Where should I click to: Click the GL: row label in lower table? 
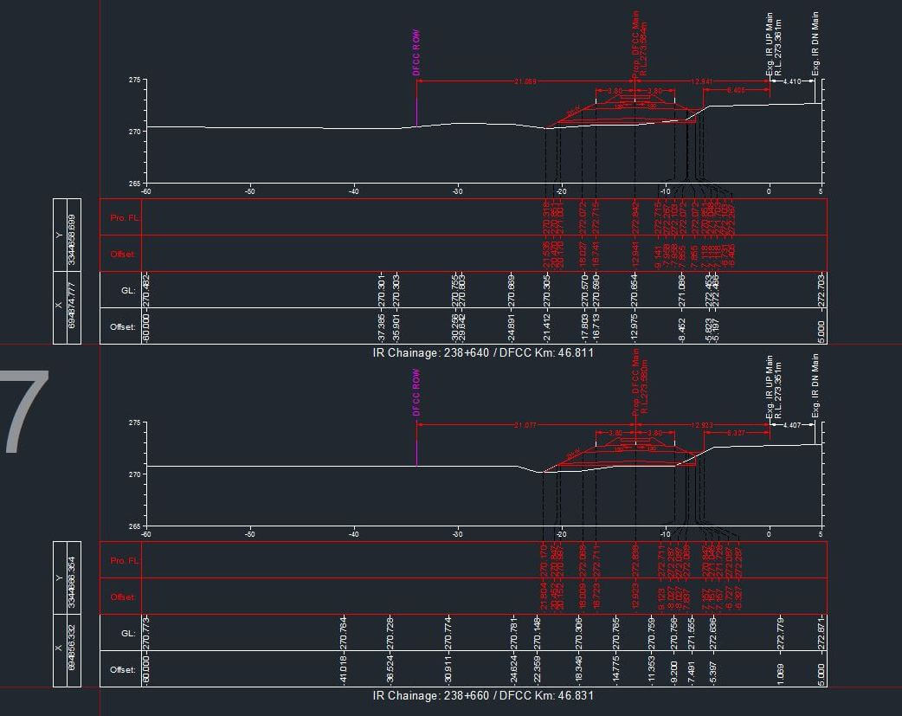pyautogui.click(x=127, y=634)
